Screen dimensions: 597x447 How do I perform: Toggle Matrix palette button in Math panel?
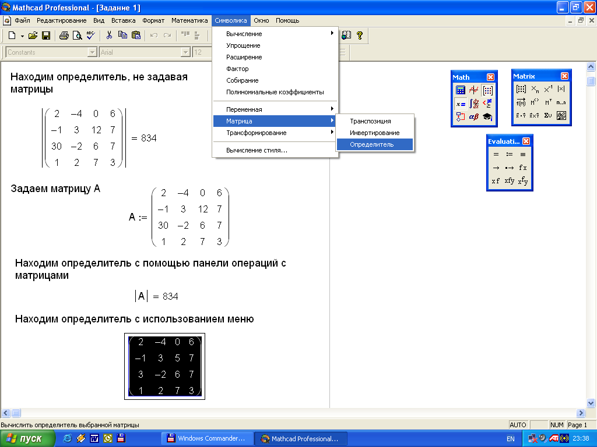point(488,90)
